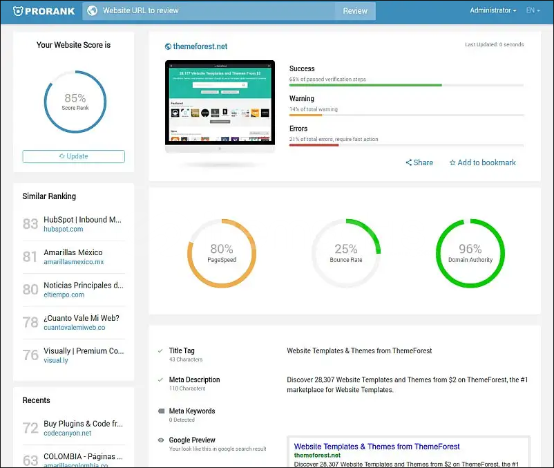Click the star bookmark icon

pos(452,162)
